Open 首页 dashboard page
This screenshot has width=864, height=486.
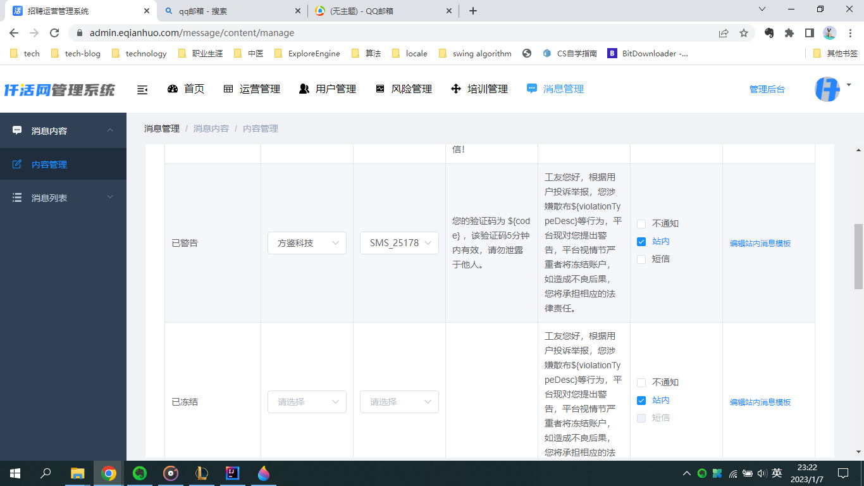[186, 89]
